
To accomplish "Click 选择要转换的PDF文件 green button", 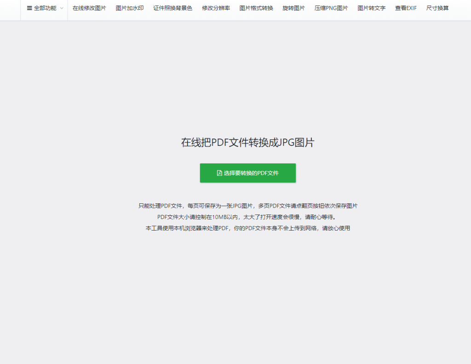I will click(247, 173).
